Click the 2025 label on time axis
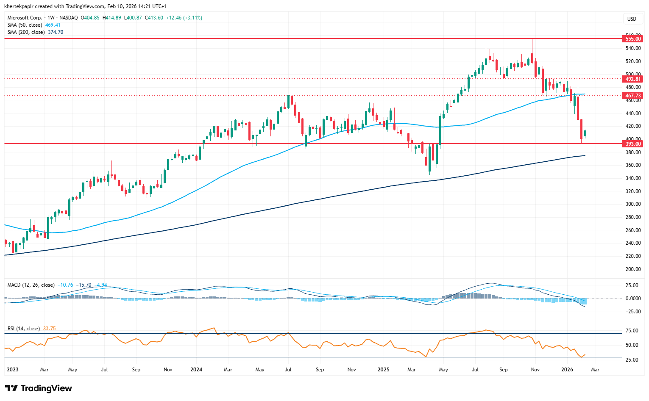The image size is (649, 401). [383, 370]
